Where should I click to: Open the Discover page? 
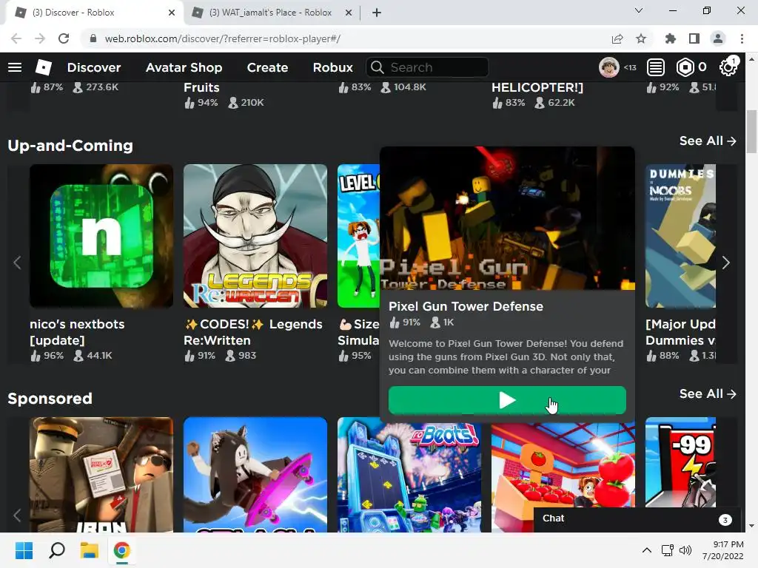click(94, 67)
